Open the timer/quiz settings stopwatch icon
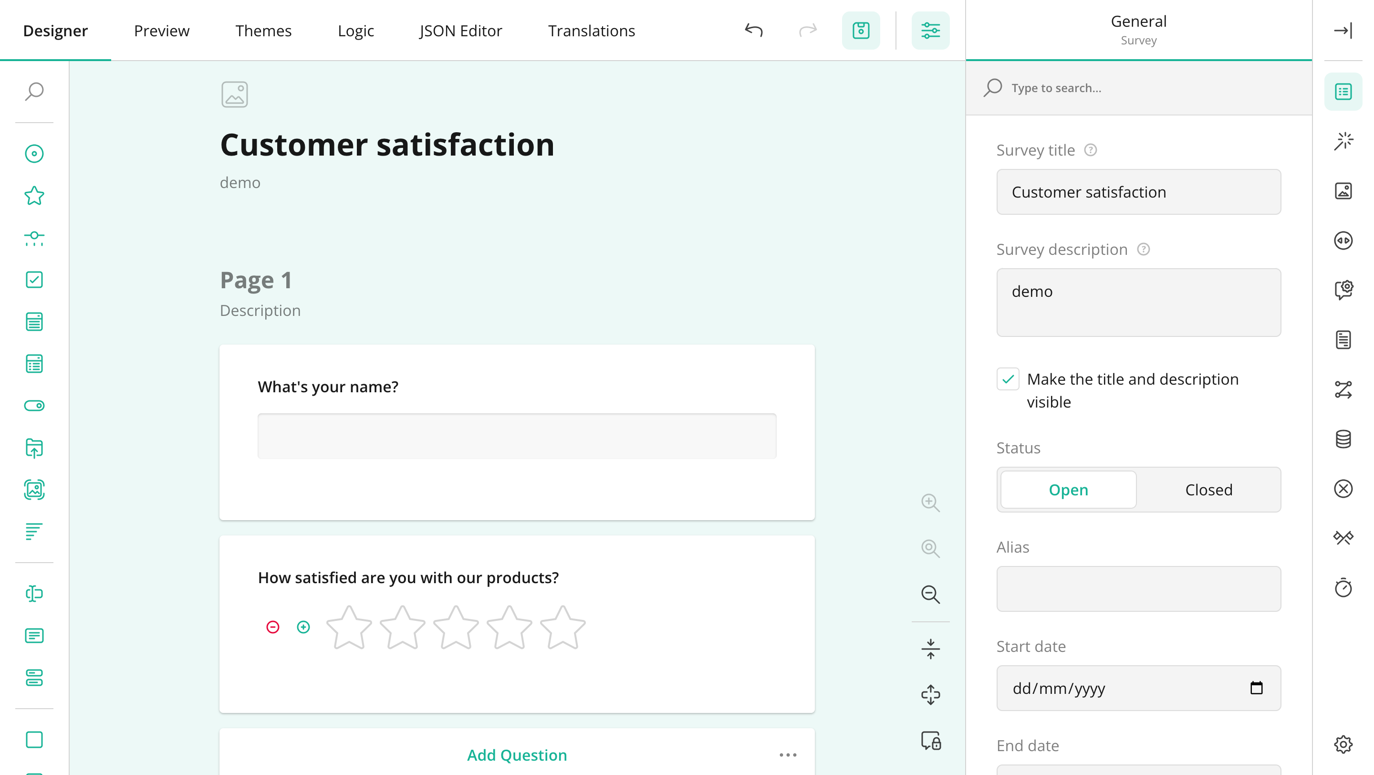Viewport: 1374px width, 775px height. 1343,587
